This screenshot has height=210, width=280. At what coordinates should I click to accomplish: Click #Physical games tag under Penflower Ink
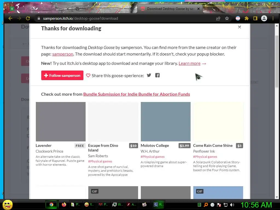(205, 157)
